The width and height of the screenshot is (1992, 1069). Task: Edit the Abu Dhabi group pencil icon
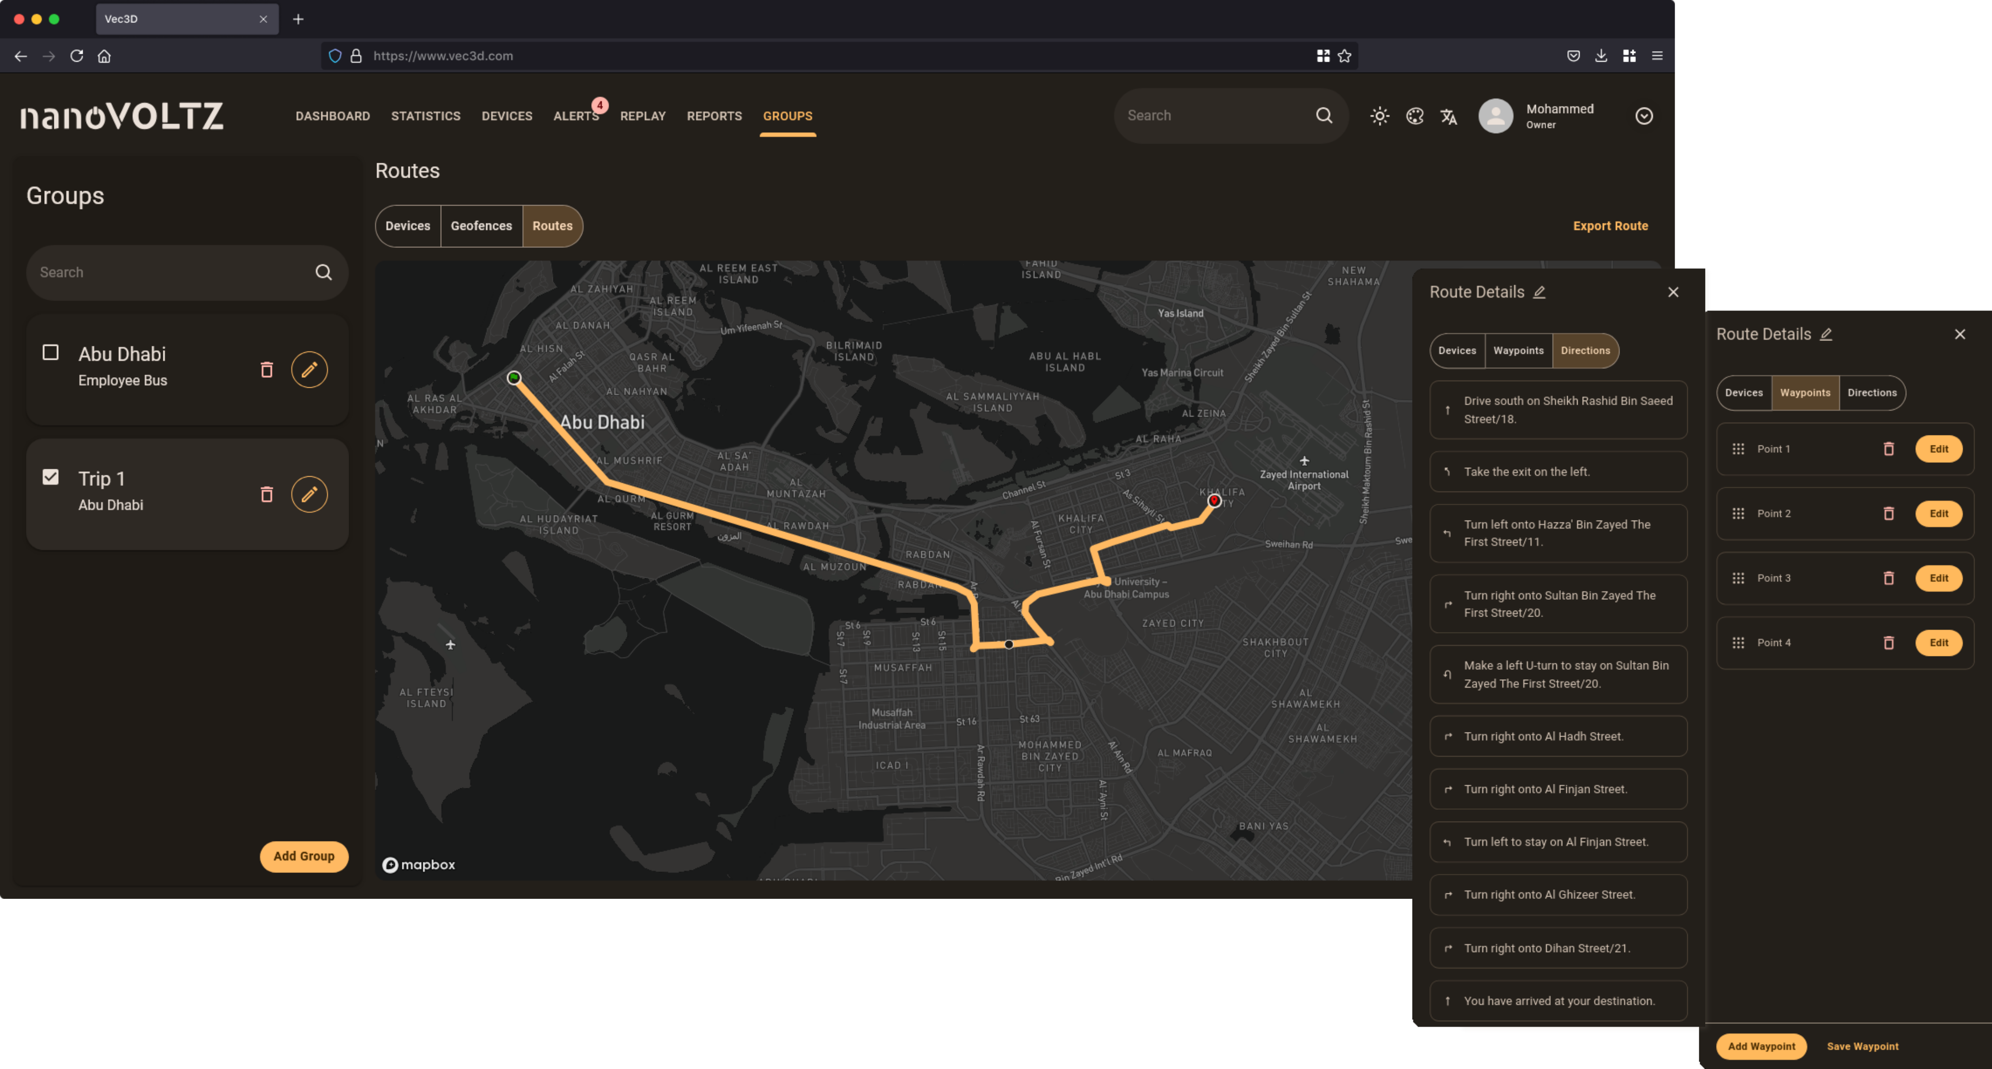point(309,369)
